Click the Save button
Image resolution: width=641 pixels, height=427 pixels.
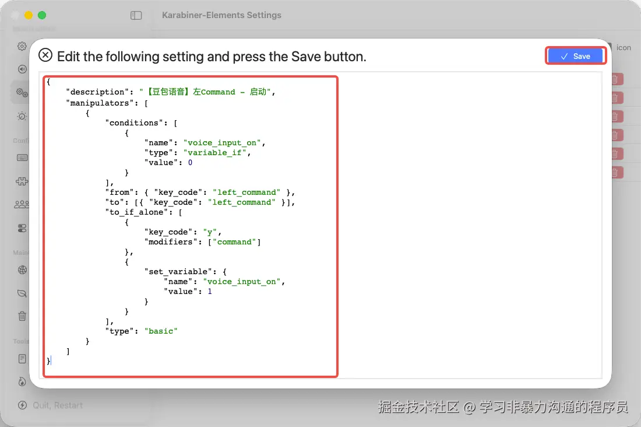pos(576,56)
